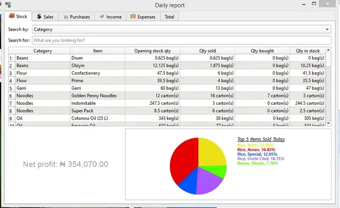Image resolution: width=340 pixels, height=208 pixels.
Task: Click the Top 5 Items Sold Today title
Action: (261, 139)
